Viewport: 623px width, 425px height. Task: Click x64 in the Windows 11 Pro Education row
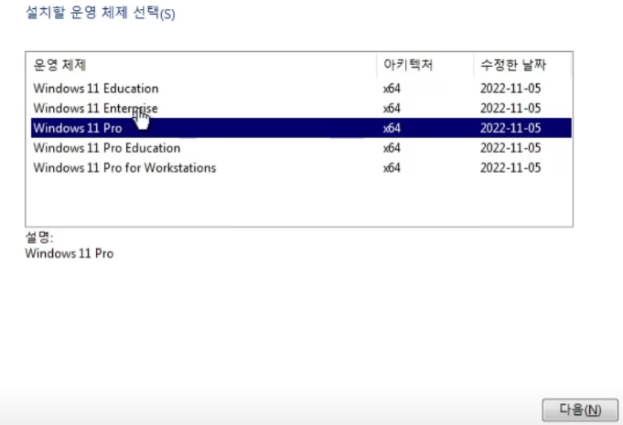(392, 148)
